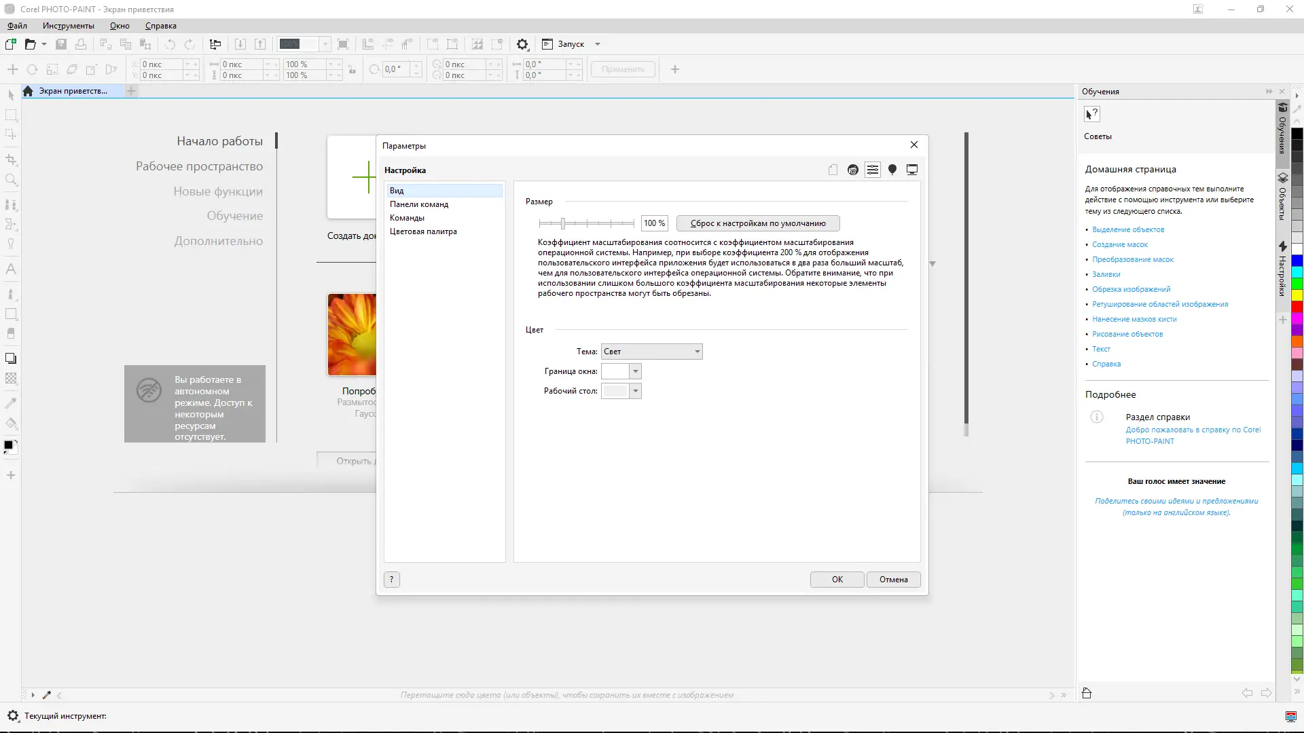Select the Crop tool
The width and height of the screenshot is (1304, 733).
[11, 159]
